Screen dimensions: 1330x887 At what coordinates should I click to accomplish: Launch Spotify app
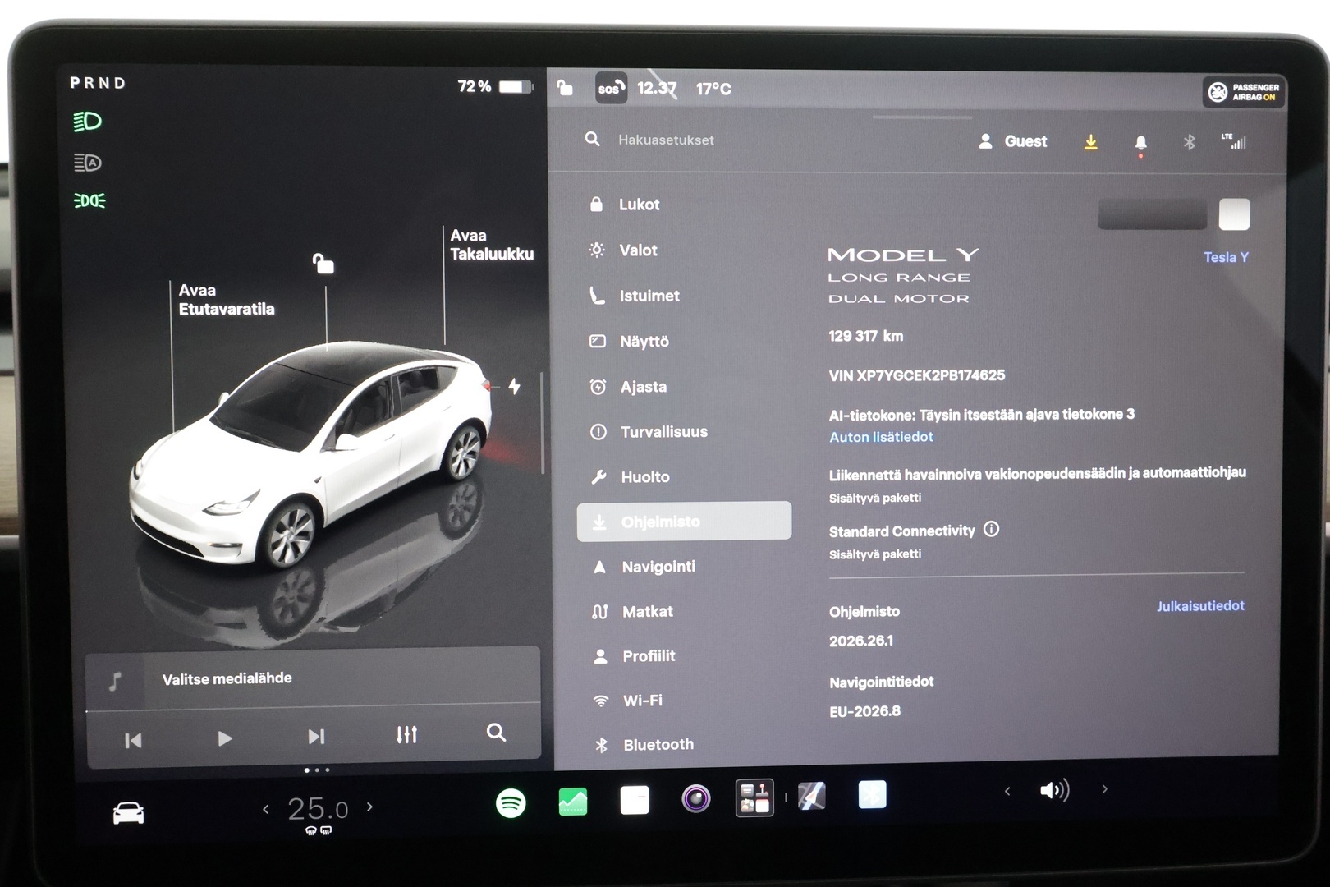(x=511, y=802)
